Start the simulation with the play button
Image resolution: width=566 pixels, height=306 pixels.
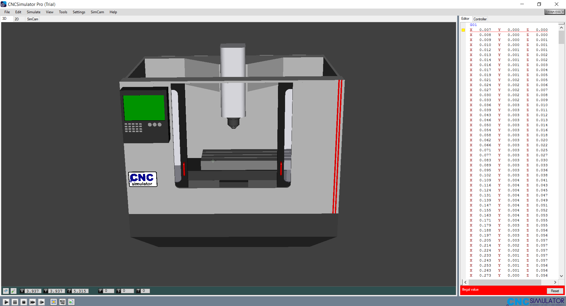pos(6,302)
